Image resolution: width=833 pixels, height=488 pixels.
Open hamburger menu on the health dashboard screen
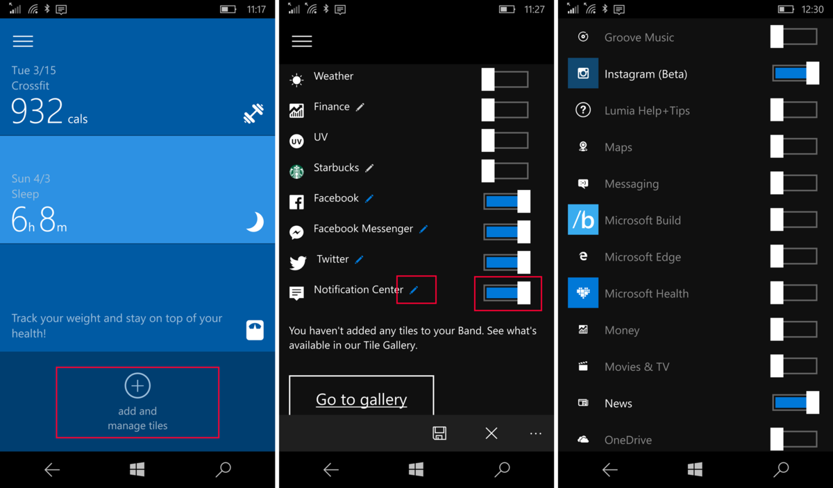(23, 41)
